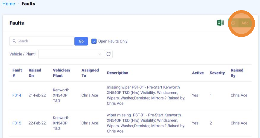This screenshot has width=260, height=138.
Task: Toggle the Open Faults Only checkbox
Action: point(94,41)
